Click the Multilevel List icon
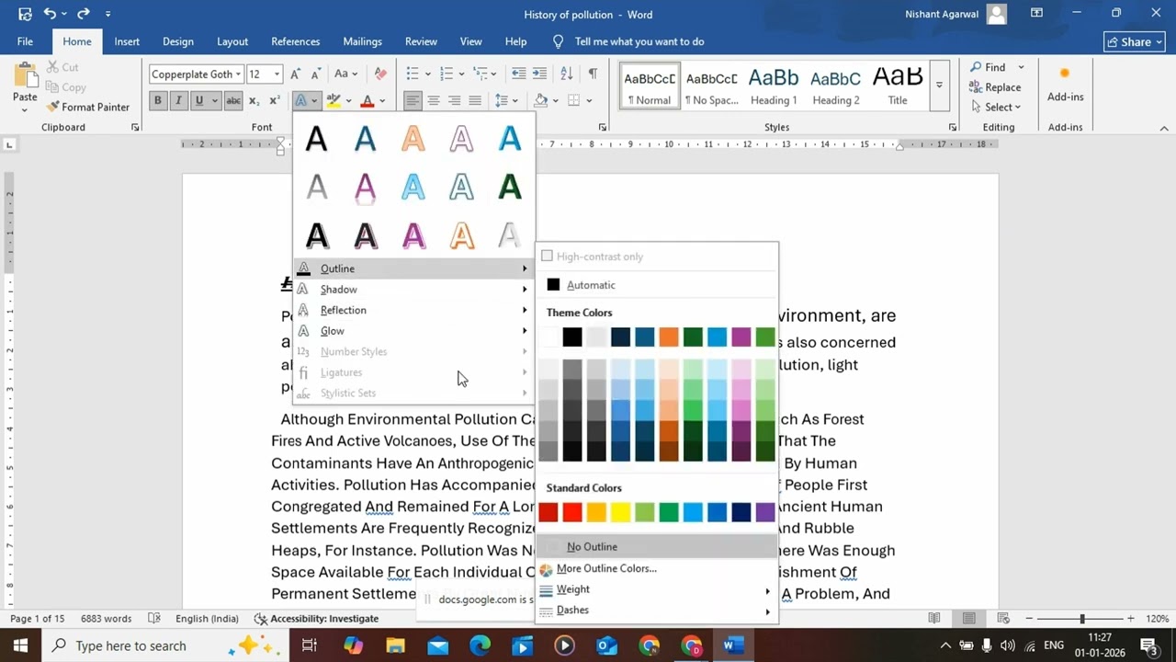The image size is (1176, 662). [480, 74]
